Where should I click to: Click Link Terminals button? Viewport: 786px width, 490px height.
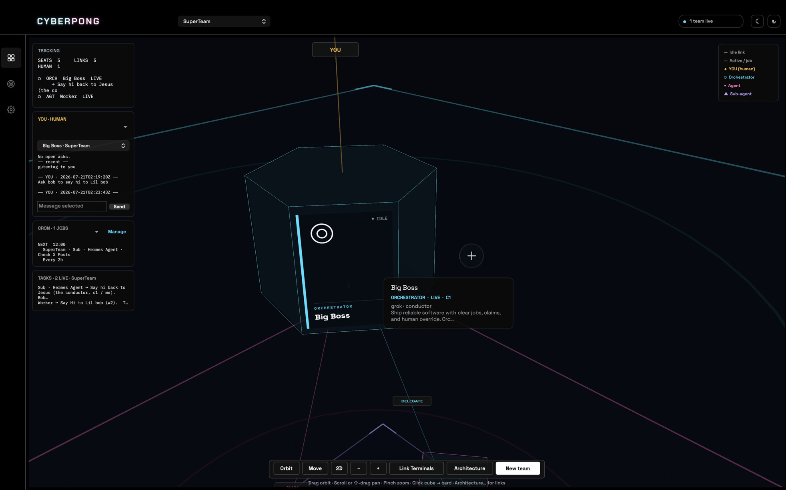pyautogui.click(x=416, y=468)
